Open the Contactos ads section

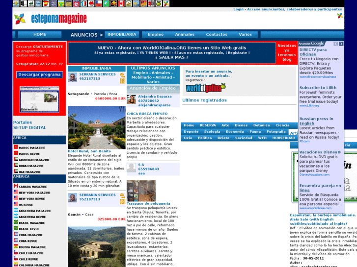tap(217, 35)
